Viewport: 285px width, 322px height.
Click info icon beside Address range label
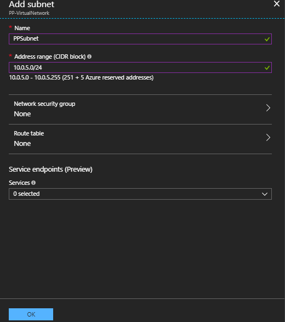click(x=89, y=57)
